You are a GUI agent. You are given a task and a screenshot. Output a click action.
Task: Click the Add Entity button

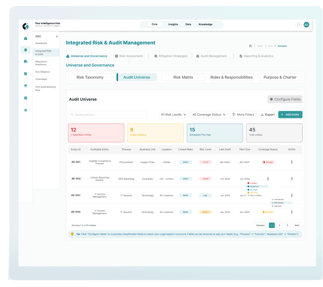290,114
